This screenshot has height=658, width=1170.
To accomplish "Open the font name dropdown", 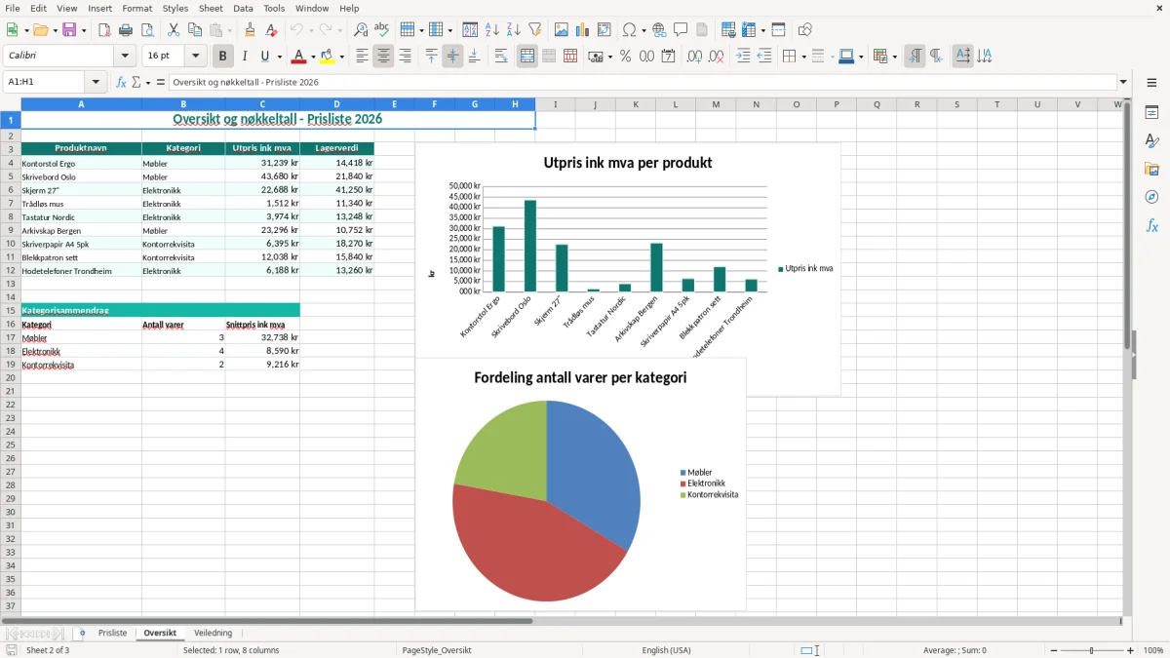I will point(125,57).
